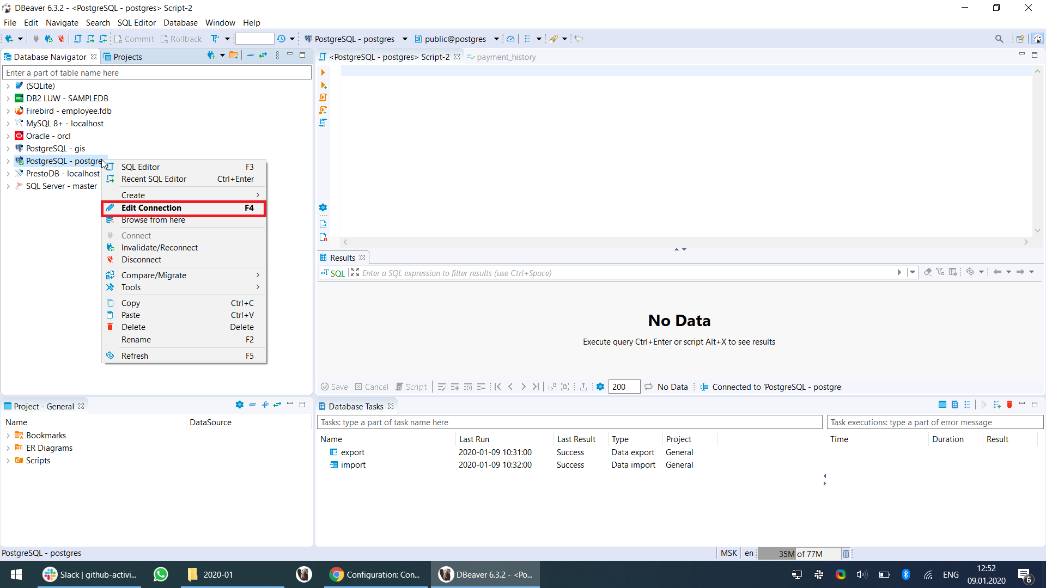Open the SQL Editor menu in menu bar

point(137,22)
